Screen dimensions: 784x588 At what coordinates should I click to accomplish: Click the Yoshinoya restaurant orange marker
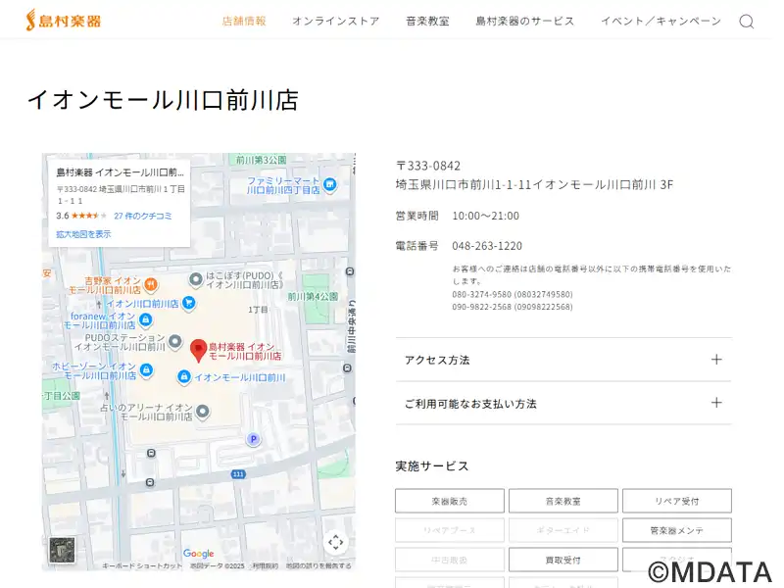(x=150, y=284)
